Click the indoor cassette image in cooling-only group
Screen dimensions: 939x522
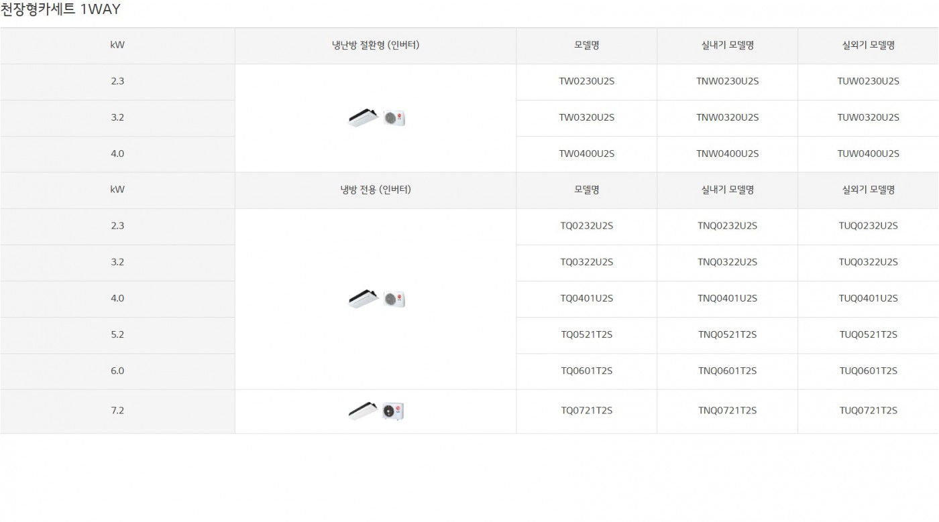[x=364, y=299]
